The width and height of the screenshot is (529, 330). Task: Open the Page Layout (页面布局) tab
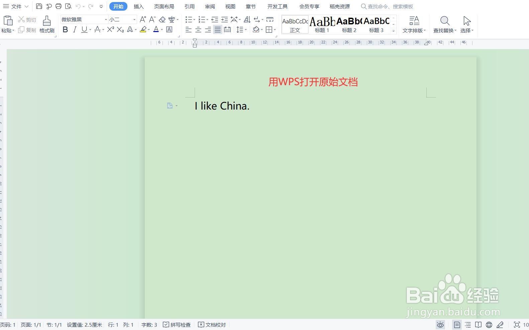coord(164,6)
